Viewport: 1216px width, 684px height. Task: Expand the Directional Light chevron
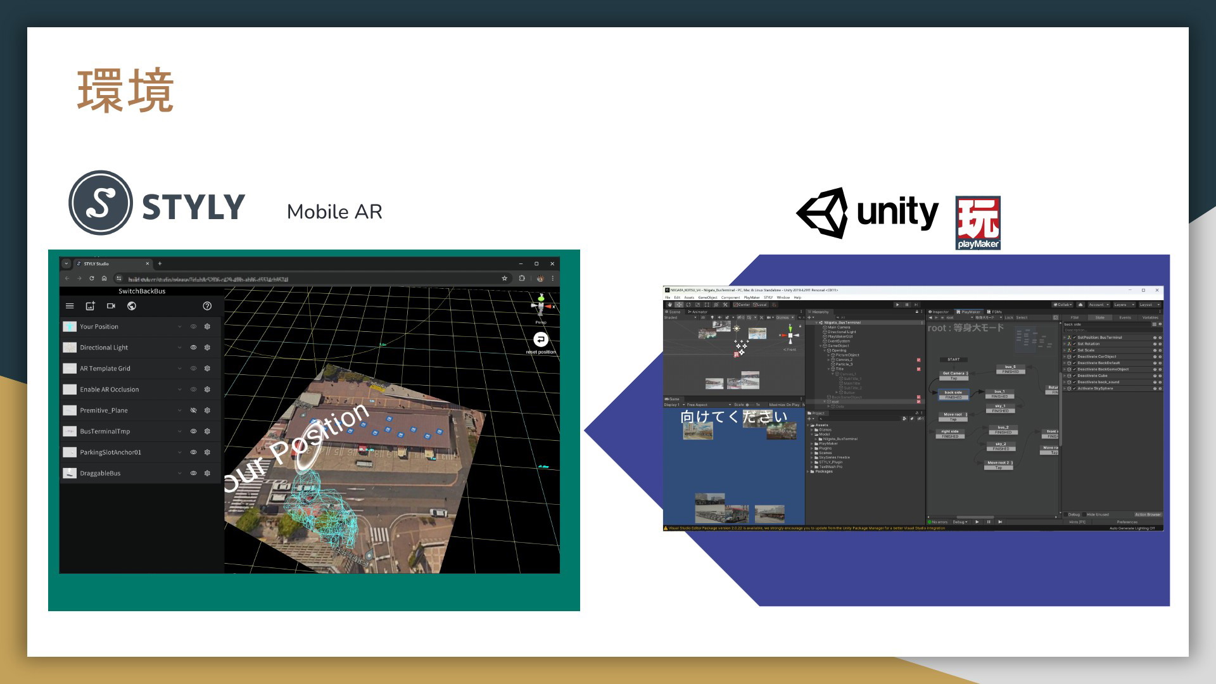point(180,348)
